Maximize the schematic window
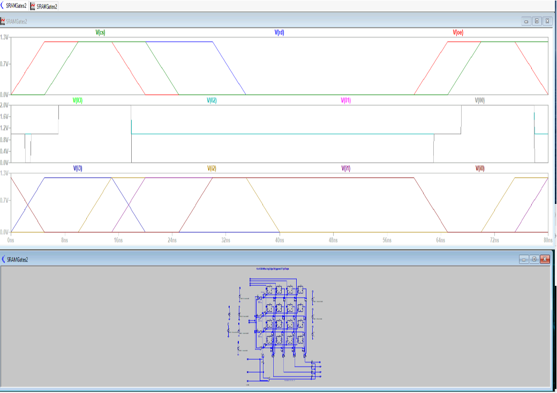This screenshot has height=393, width=557. coord(535,259)
